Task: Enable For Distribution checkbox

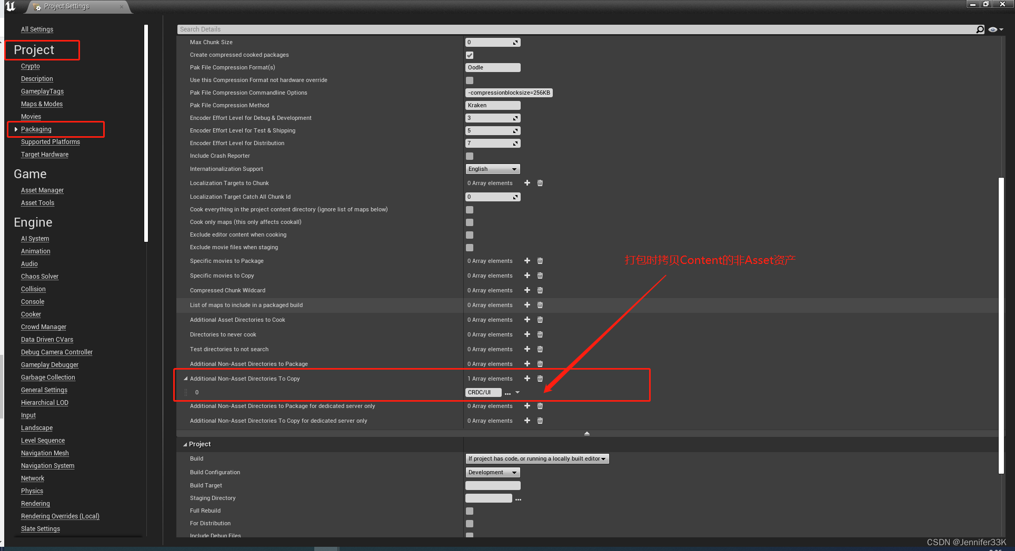Action: point(470,524)
